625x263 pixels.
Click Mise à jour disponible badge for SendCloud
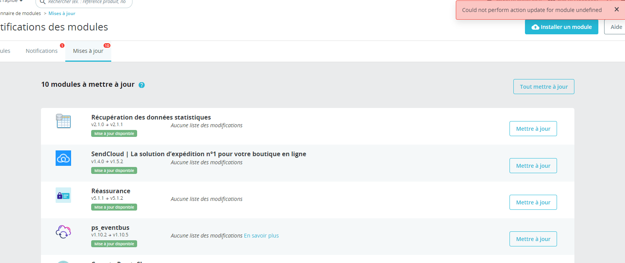pyautogui.click(x=114, y=170)
